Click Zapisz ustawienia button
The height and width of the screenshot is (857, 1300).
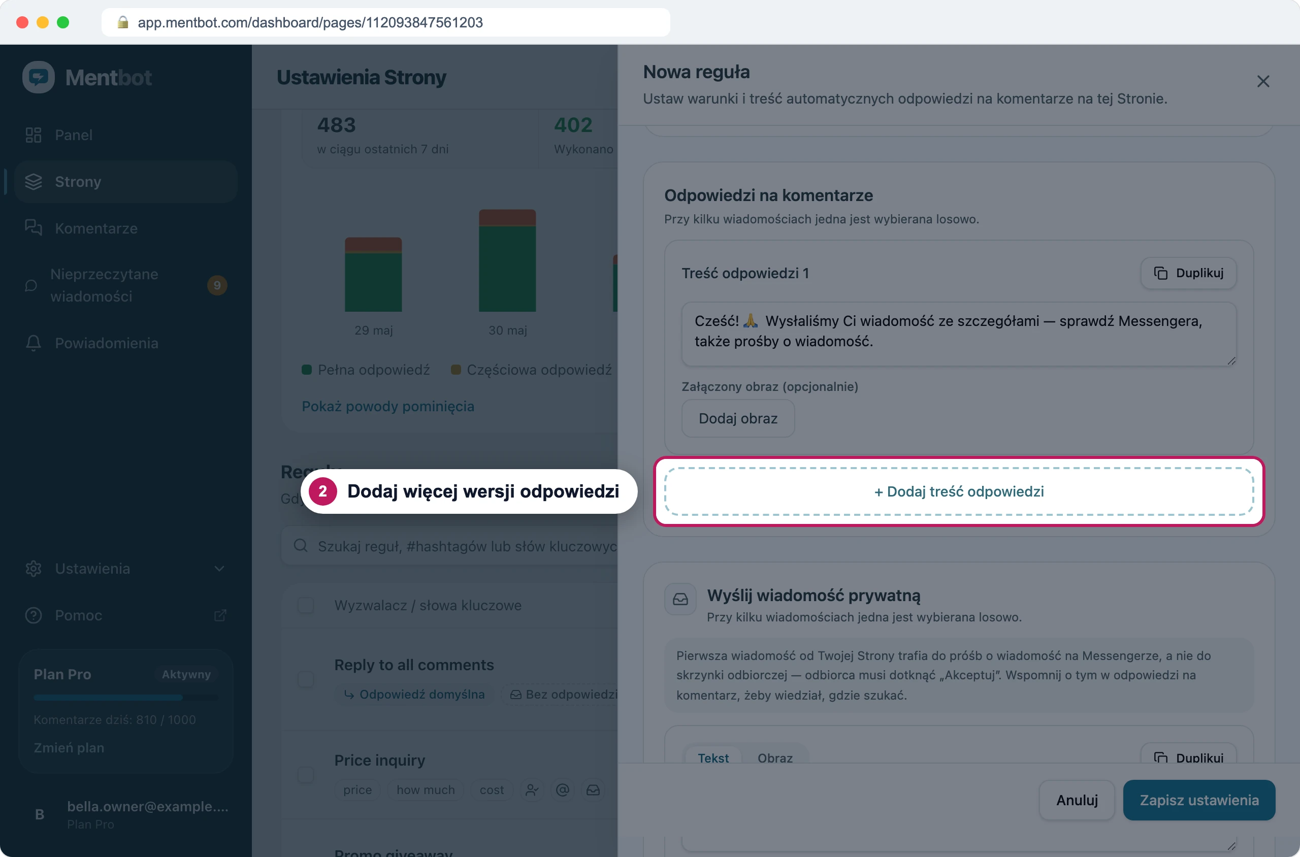point(1199,800)
